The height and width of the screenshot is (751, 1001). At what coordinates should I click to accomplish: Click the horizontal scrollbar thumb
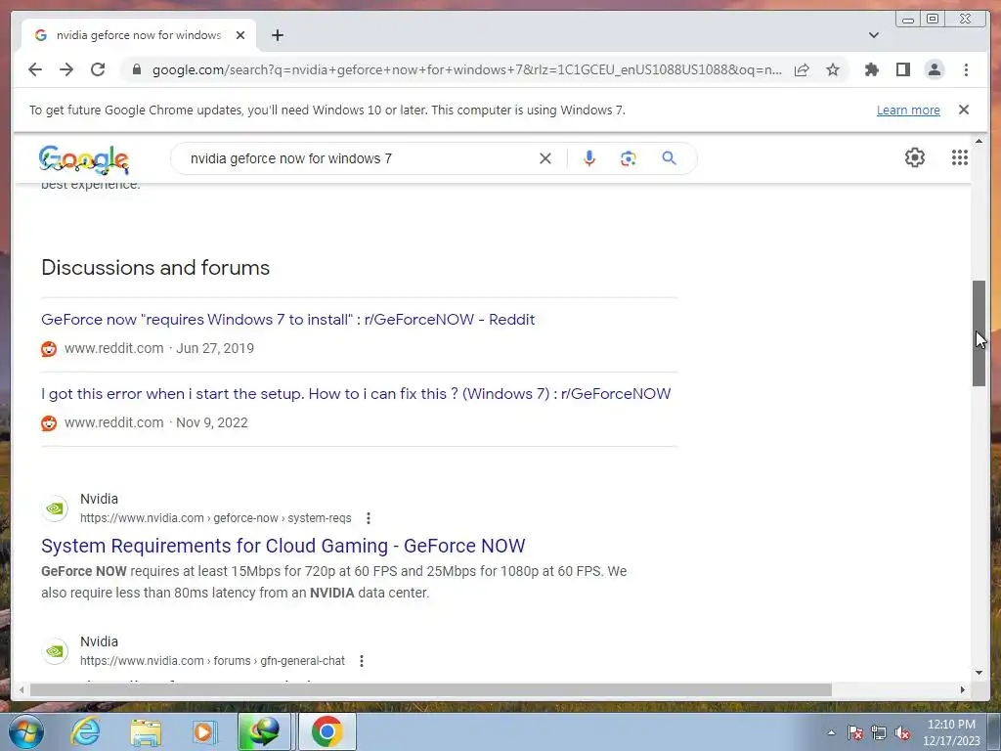431,689
